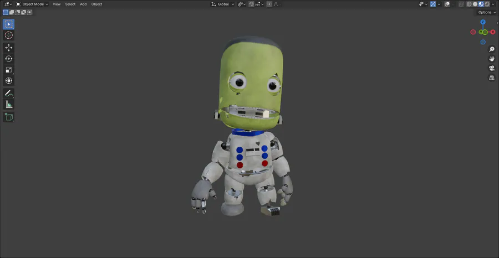Select the Move tool
This screenshot has height=258, width=499.
8,48
